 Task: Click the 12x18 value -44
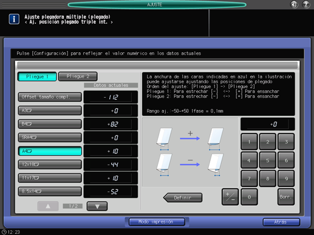[x=111, y=165]
